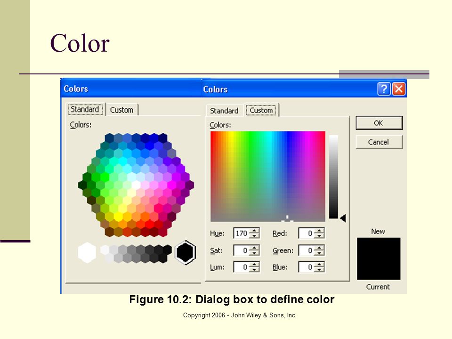Decrease Sat value with down arrow
This screenshot has height=339, width=452.
[254, 253]
